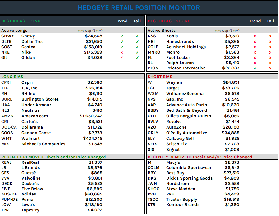279x216 pixels.
Task: Click the "Wayfair" company name
Action: 174,82
